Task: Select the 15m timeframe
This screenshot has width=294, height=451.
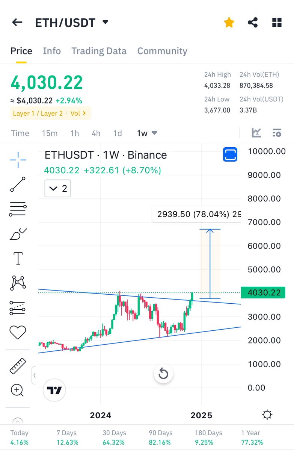Action: pyautogui.click(x=50, y=133)
